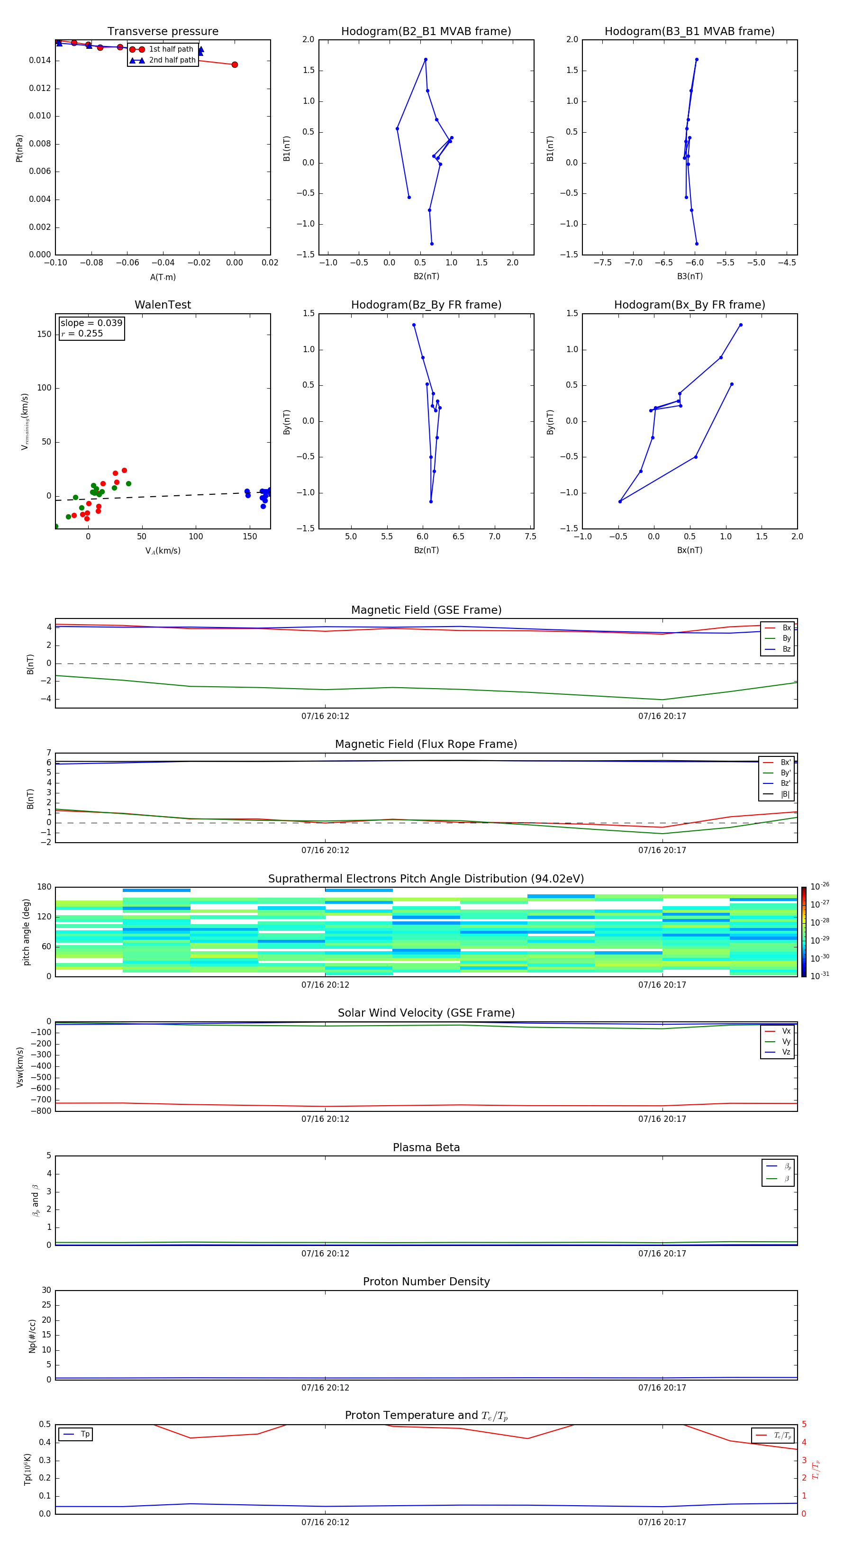Viewport: 853px width, 1564px height.
Task: Click the "slope = 0.039" annotation
Action: pyautogui.click(x=91, y=323)
